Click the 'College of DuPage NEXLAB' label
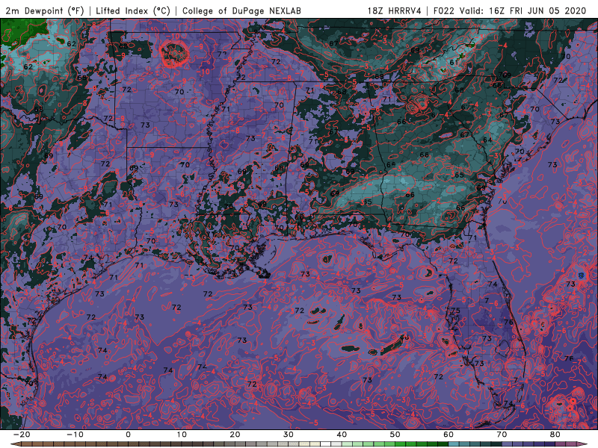 coord(241,10)
